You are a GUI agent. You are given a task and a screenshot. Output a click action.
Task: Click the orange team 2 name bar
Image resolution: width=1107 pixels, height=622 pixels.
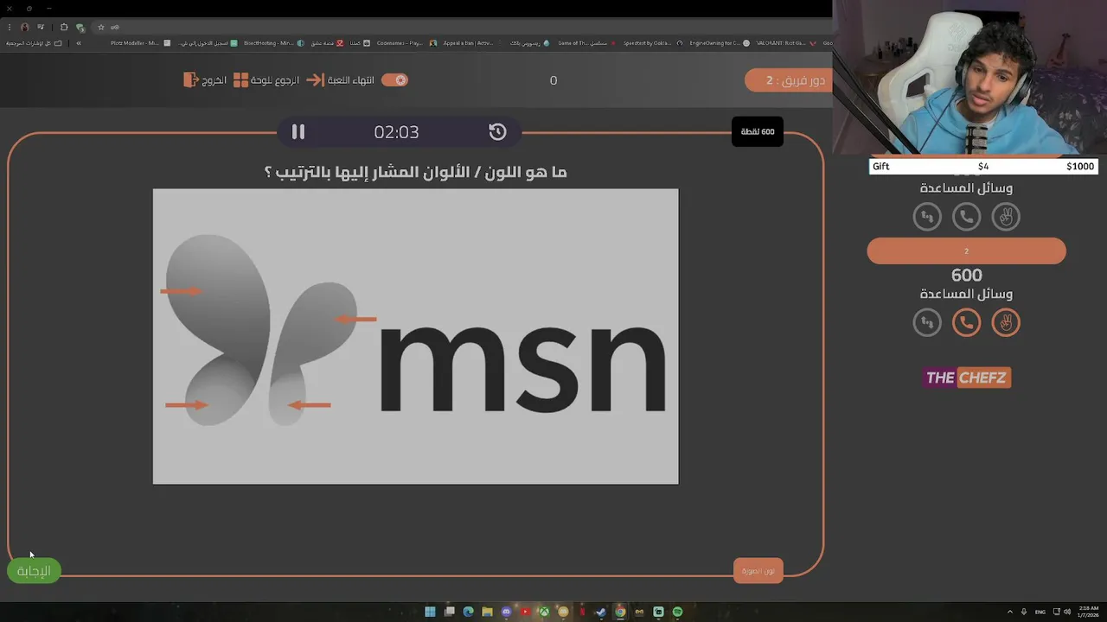tap(966, 251)
